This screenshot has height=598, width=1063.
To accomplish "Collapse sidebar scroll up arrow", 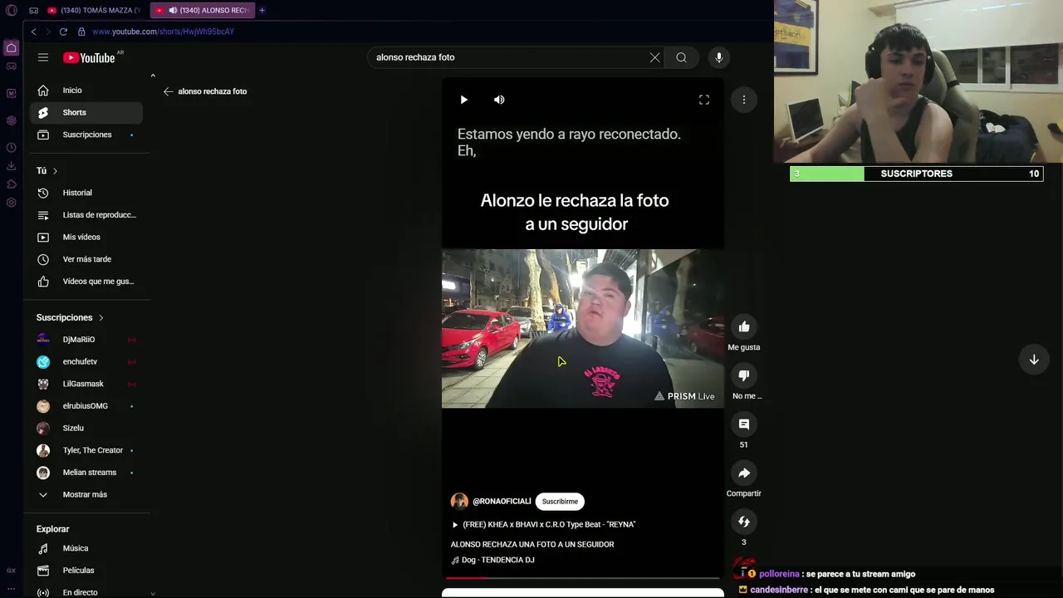I will [x=153, y=76].
